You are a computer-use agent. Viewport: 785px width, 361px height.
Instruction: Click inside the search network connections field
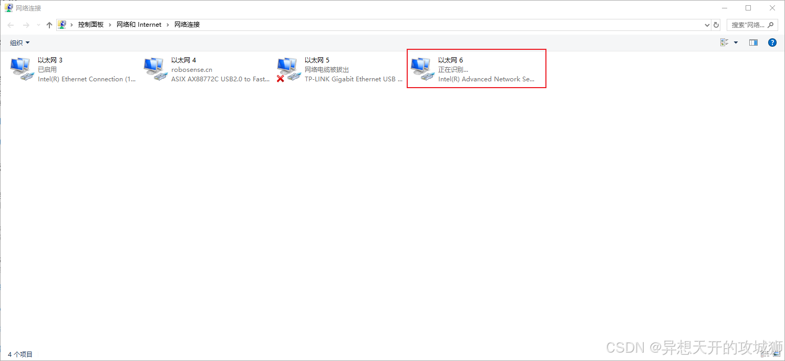pos(746,24)
